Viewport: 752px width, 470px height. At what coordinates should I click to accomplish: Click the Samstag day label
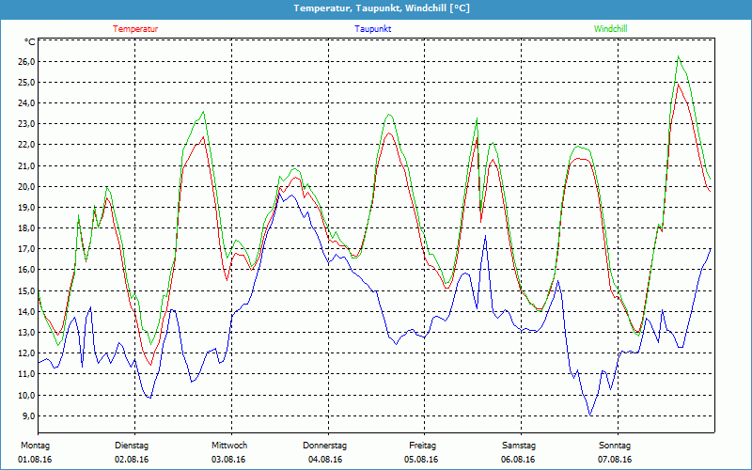(x=519, y=446)
